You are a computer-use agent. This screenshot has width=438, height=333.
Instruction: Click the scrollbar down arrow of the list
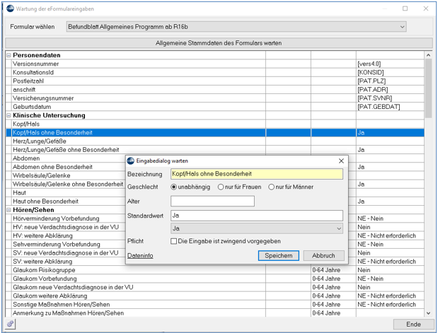coord(428,313)
